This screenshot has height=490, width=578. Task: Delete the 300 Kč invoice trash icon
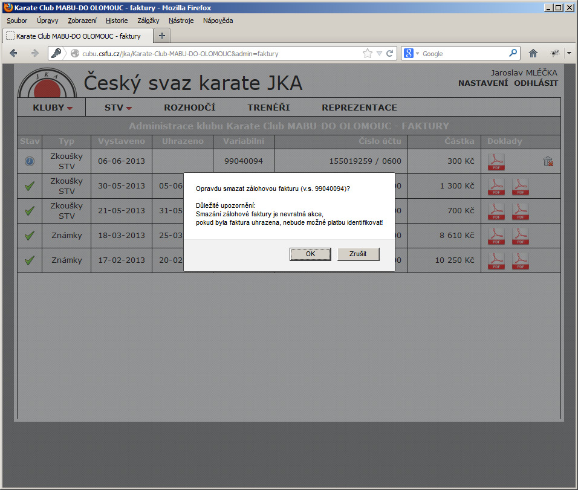point(548,161)
